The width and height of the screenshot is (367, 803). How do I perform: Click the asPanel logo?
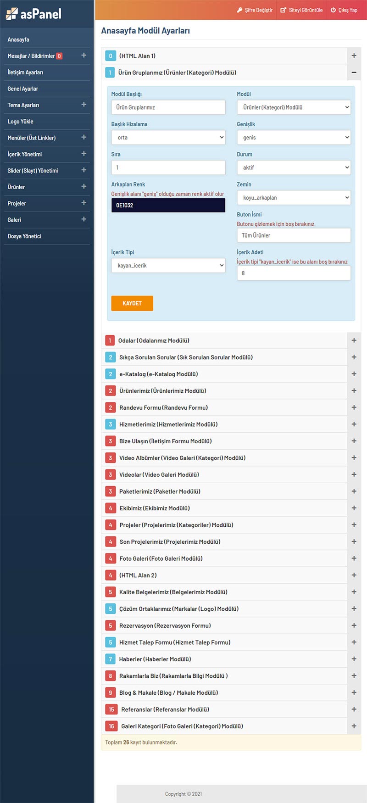pyautogui.click(x=33, y=14)
